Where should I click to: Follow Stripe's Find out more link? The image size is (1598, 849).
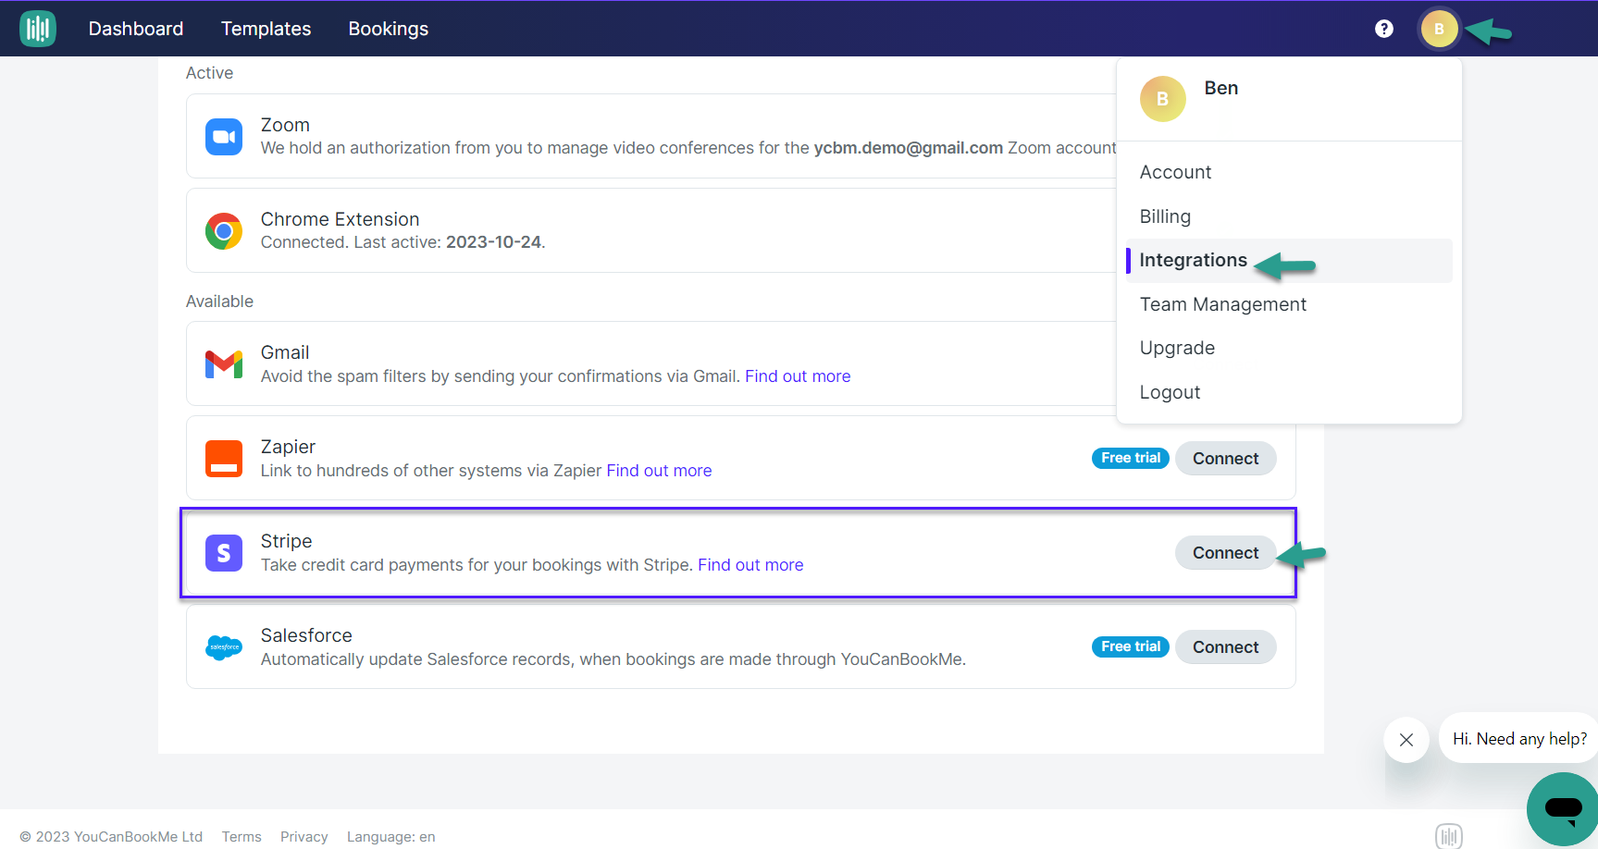tap(750, 565)
